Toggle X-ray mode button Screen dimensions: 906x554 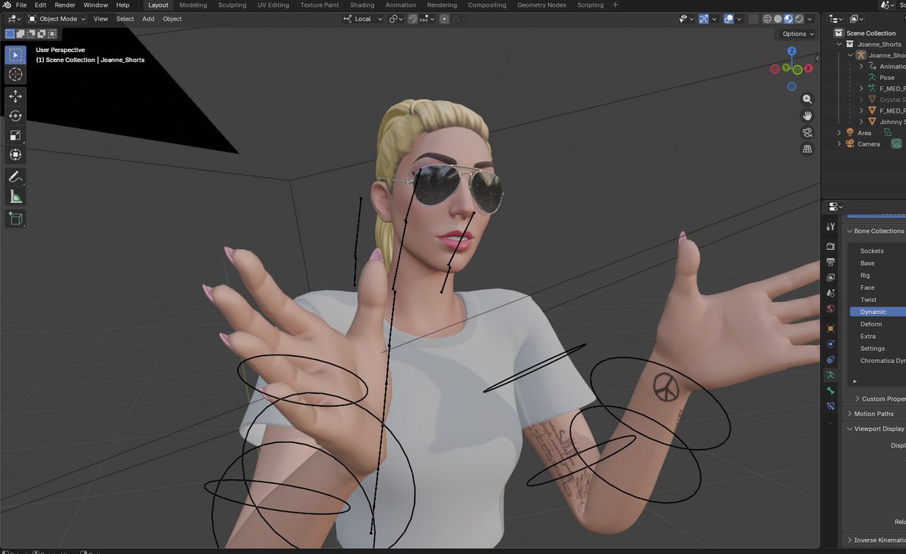(x=752, y=19)
